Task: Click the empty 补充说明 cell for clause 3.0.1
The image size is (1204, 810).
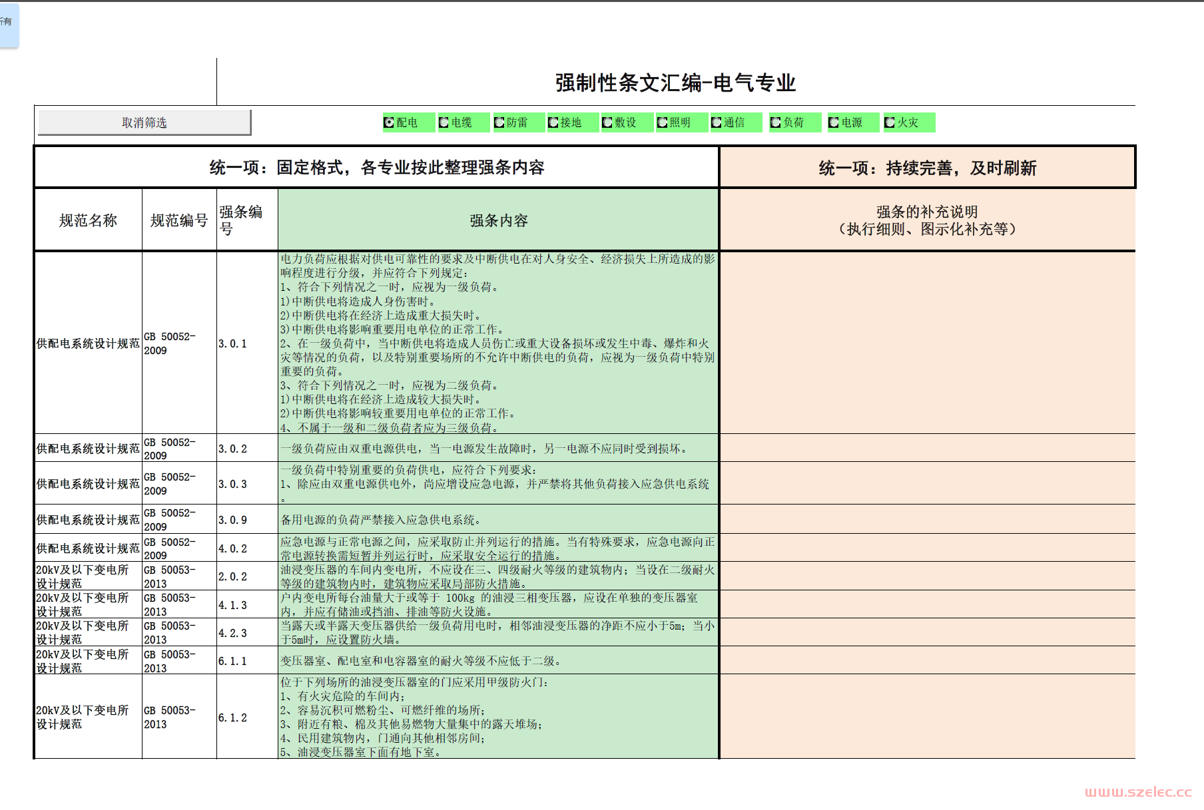Action: click(x=928, y=343)
